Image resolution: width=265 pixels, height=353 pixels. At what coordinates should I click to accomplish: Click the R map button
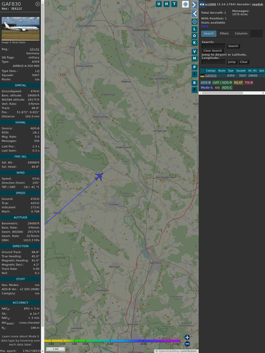tap(194, 83)
